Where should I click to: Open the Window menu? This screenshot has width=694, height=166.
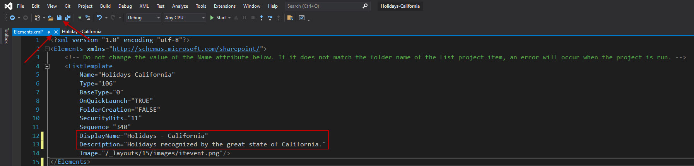(252, 6)
